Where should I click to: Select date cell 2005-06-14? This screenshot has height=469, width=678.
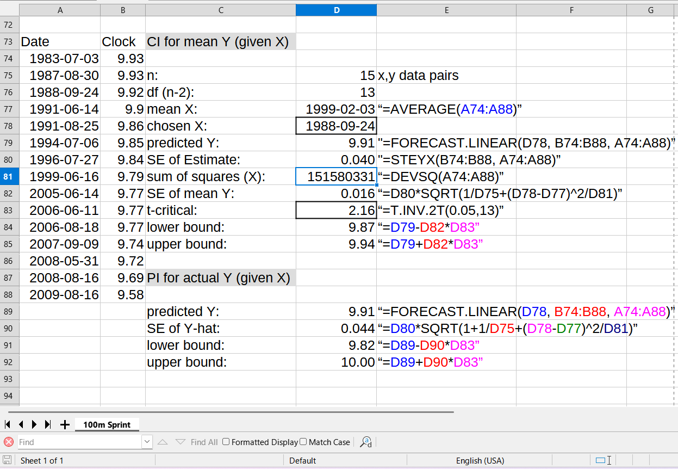point(60,193)
